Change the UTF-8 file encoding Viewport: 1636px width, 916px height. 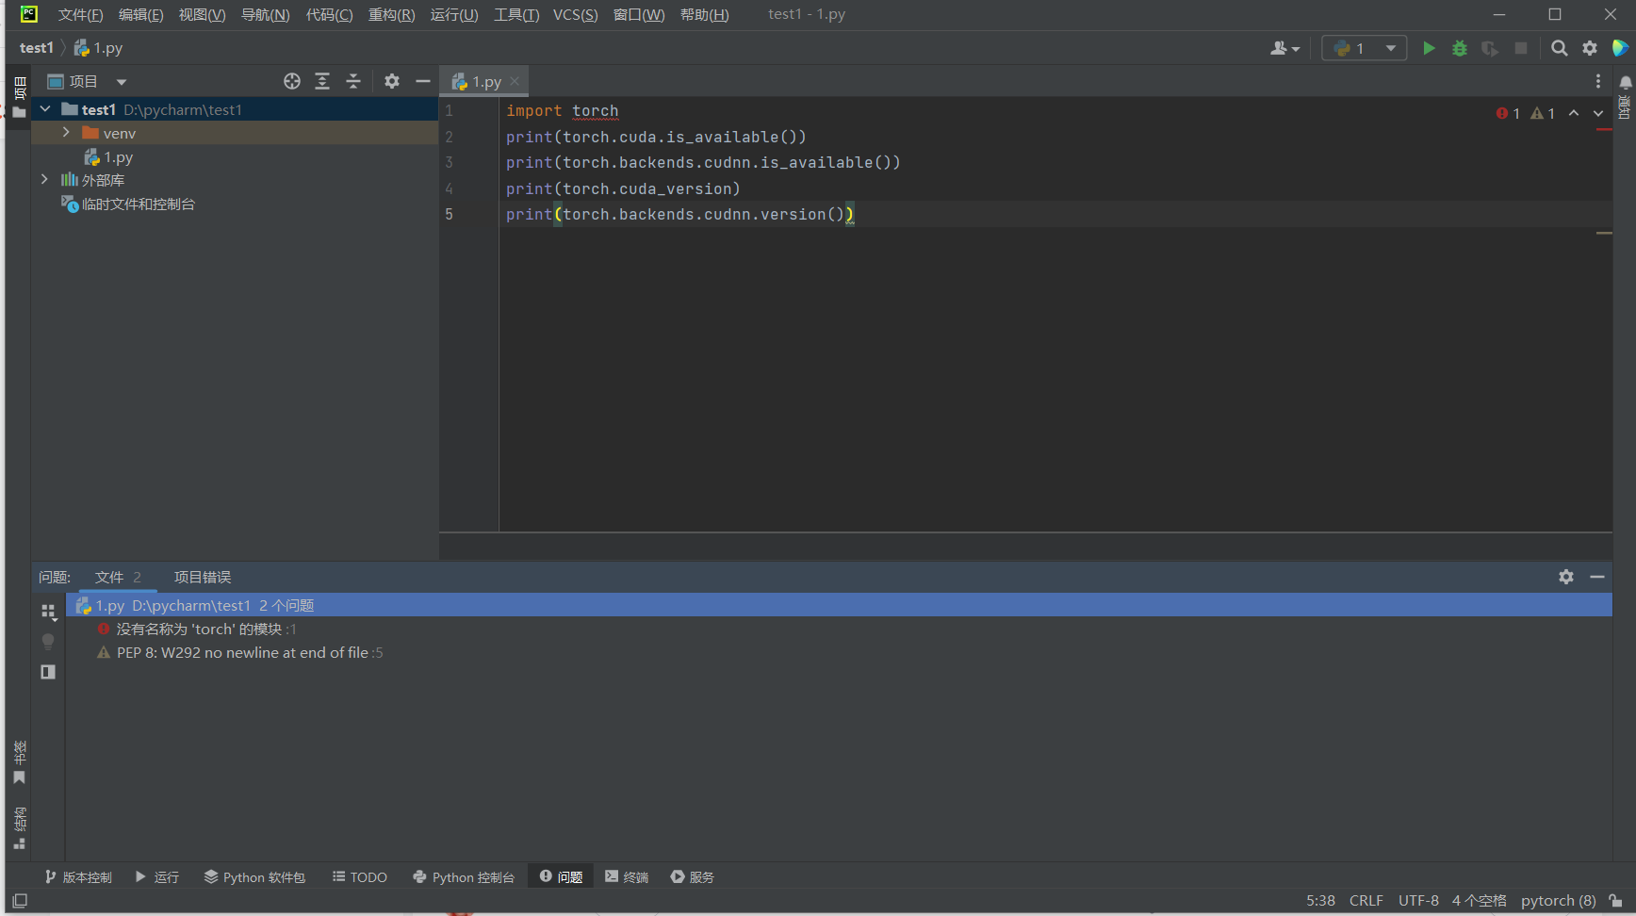tap(1418, 900)
